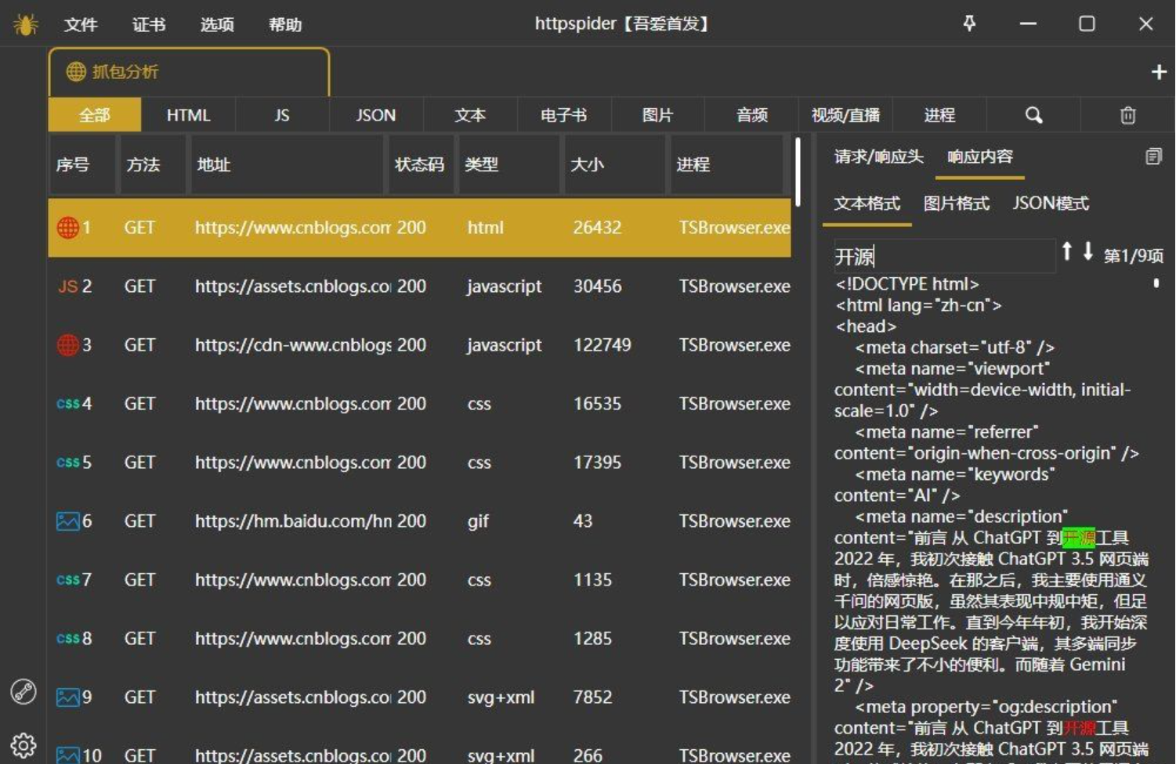The width and height of the screenshot is (1176, 764).
Task: Select JSON模式 view
Action: click(x=1051, y=204)
